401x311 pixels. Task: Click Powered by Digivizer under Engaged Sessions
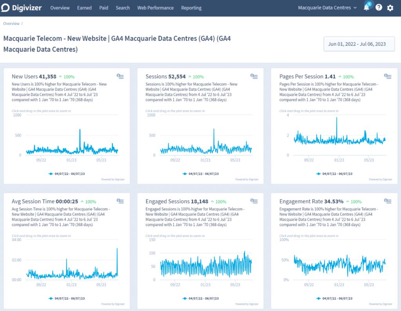[247, 304]
